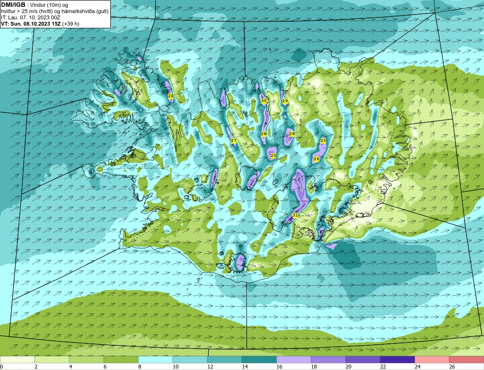Click the '(+39 h)' forecast offset text
The image size is (484, 370).
tap(71, 24)
